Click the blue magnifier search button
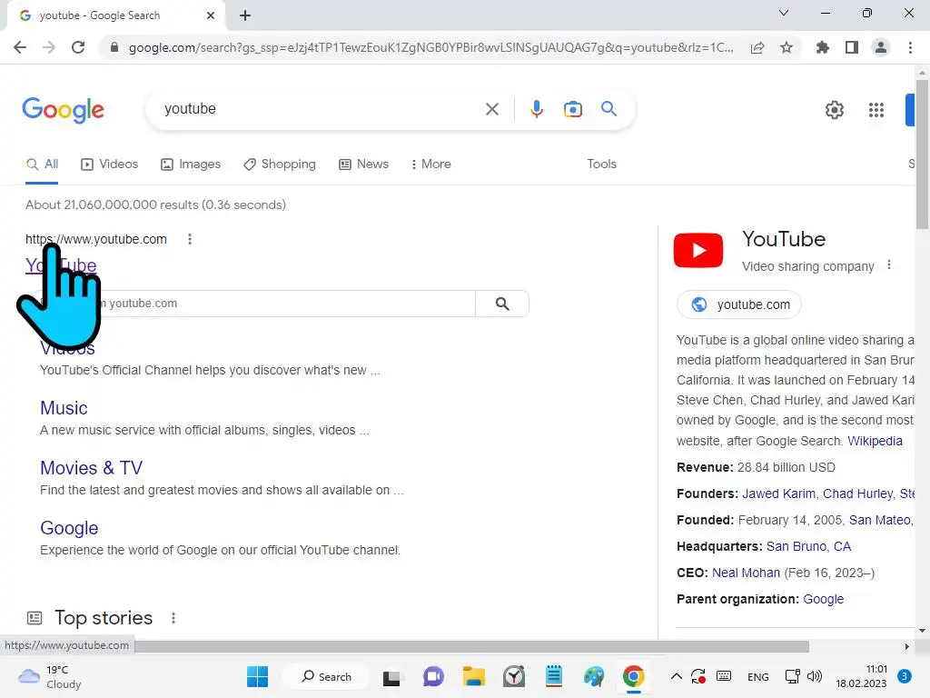930x698 pixels. [x=608, y=109]
